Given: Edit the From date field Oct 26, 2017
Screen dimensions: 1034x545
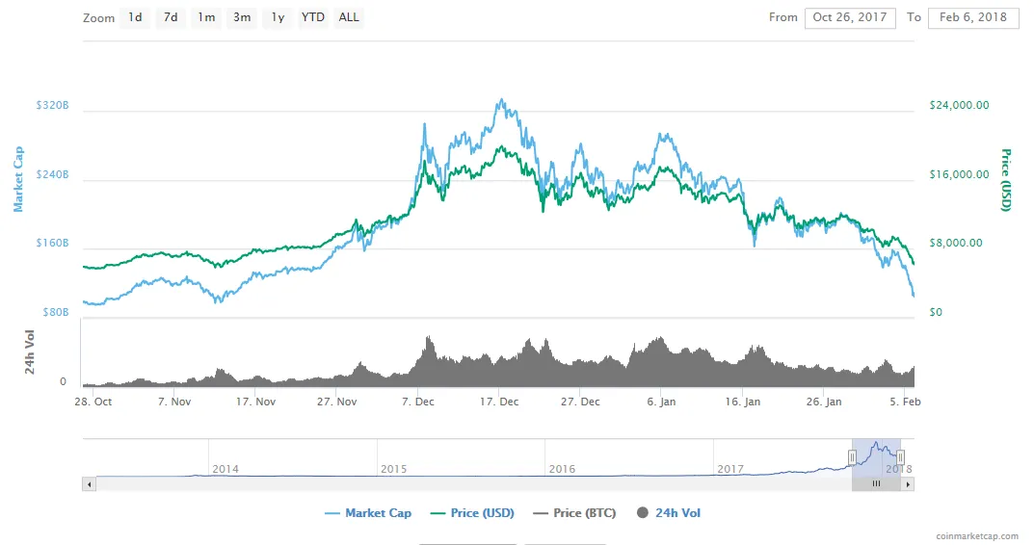Looking at the screenshot, I should tap(850, 17).
